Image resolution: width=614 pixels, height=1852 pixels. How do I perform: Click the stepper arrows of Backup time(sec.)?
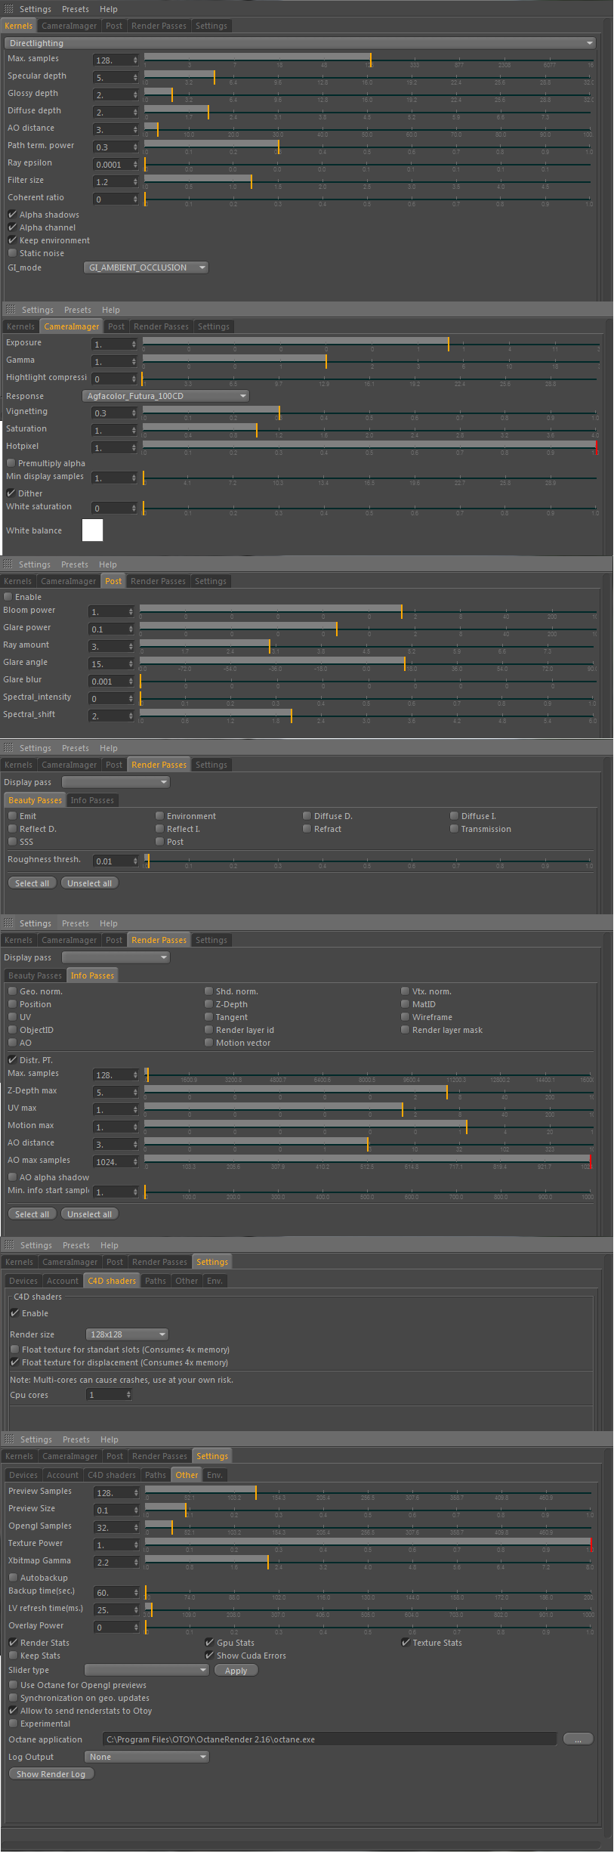pyautogui.click(x=136, y=1592)
